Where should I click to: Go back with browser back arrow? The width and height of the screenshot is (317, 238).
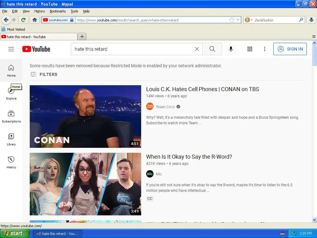[x=6, y=20]
